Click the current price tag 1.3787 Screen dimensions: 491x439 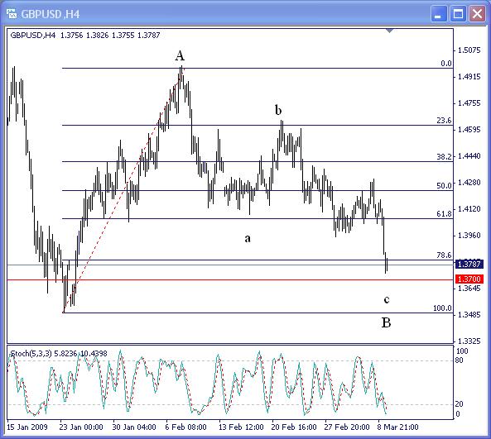coord(469,265)
